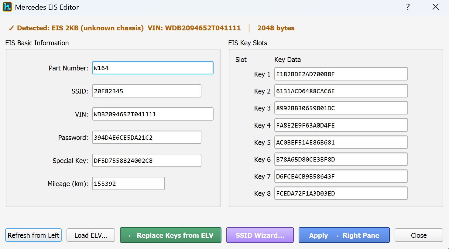Click into Key 6 data field
This screenshot has height=249, width=449.
341,159
